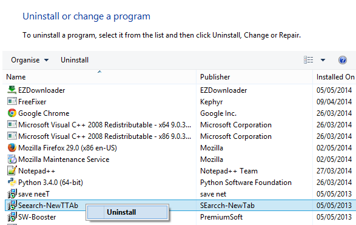Click EZDownloader's 05/05/2014 install date
Viewport: 356px width, 225px height.
(334, 90)
